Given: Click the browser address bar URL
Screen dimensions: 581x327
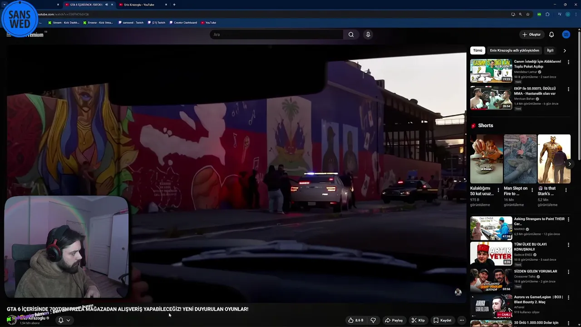Looking at the screenshot, I should tap(272, 14).
